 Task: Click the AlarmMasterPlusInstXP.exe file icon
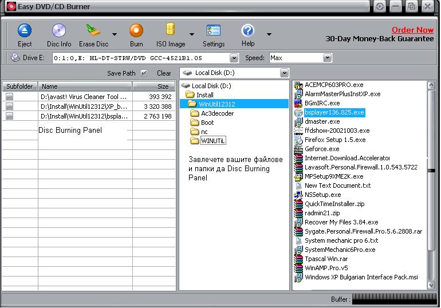[x=298, y=94]
